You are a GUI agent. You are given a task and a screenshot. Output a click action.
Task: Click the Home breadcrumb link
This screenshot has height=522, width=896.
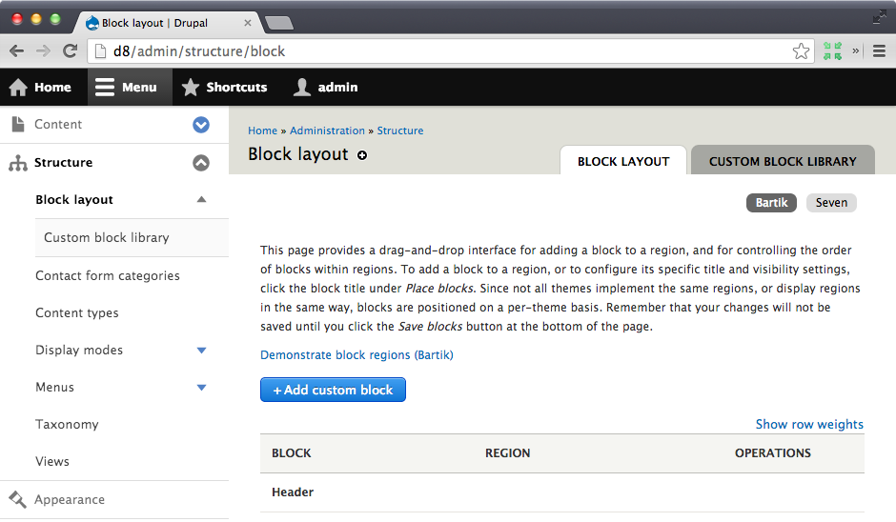[262, 130]
